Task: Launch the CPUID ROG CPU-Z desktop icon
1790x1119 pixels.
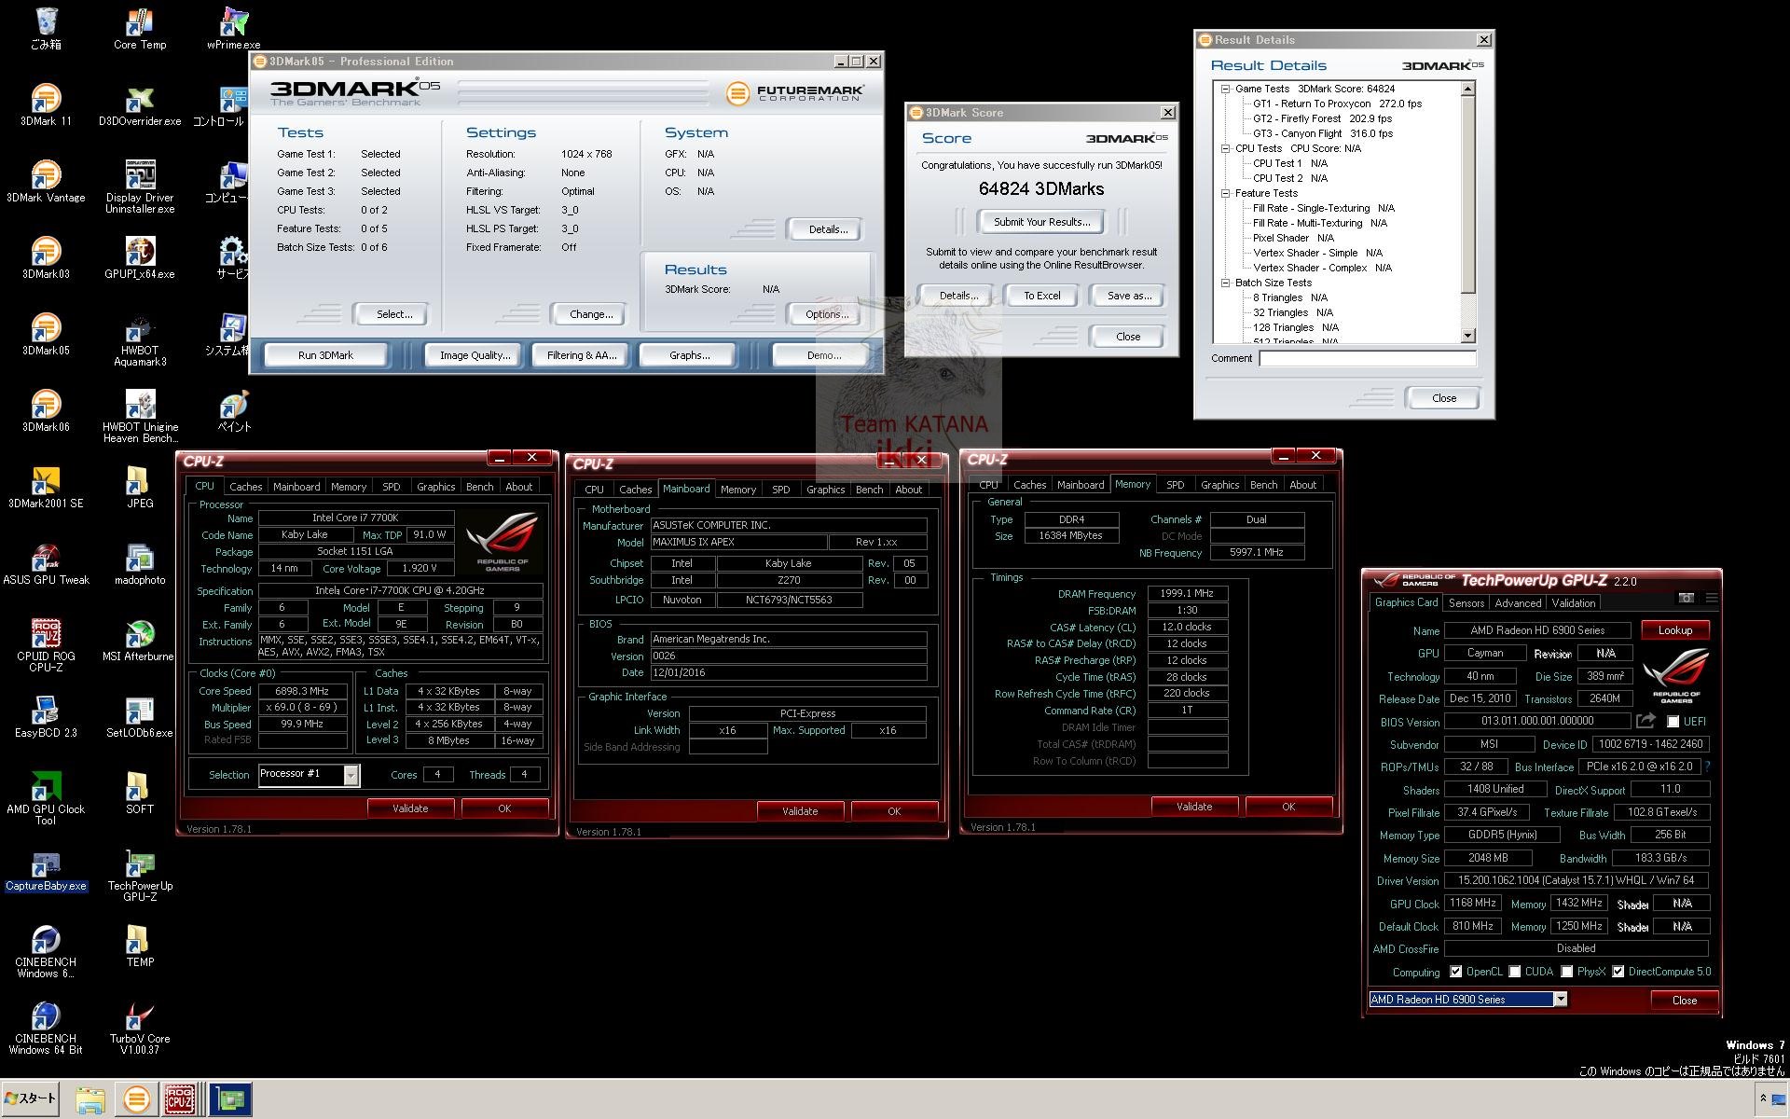Action: point(46,645)
